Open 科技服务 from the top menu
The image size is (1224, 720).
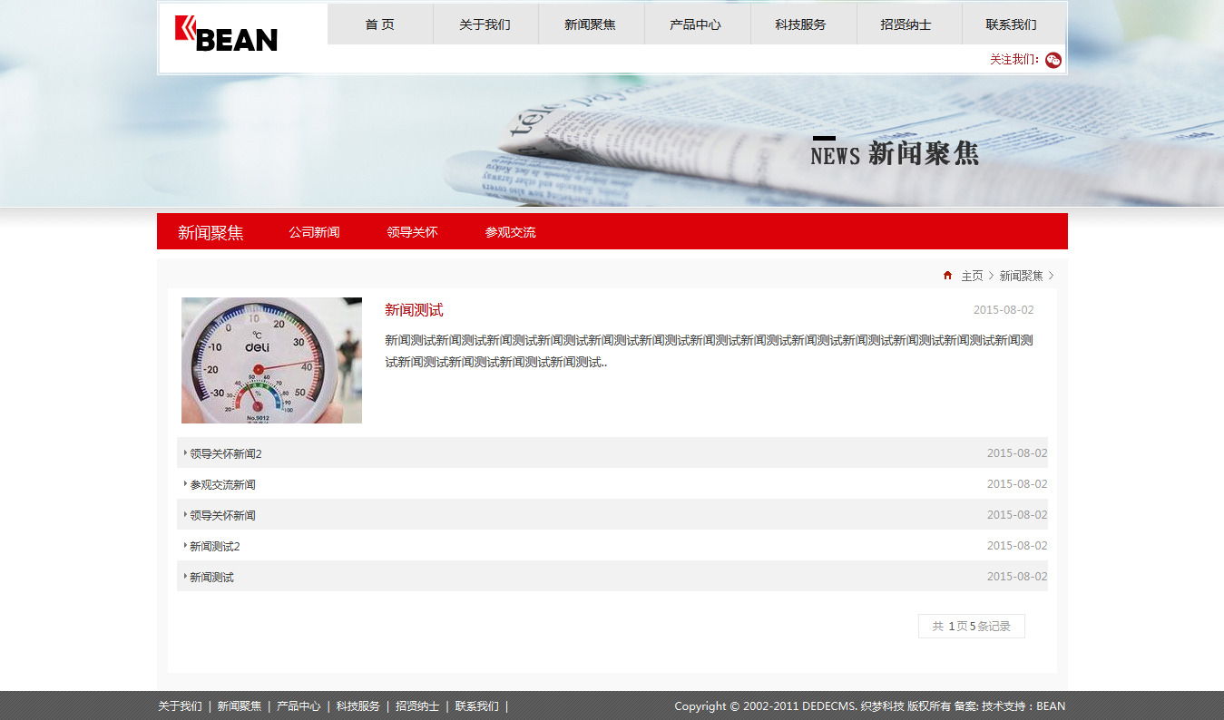coord(801,24)
